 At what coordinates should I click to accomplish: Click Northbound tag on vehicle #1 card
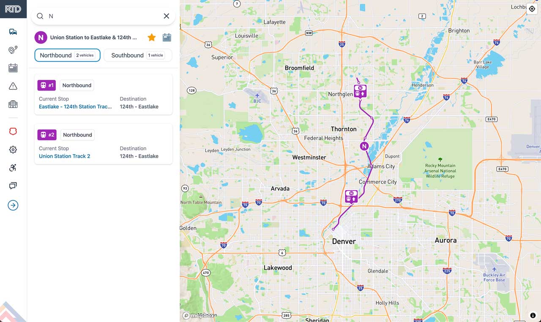coord(77,85)
